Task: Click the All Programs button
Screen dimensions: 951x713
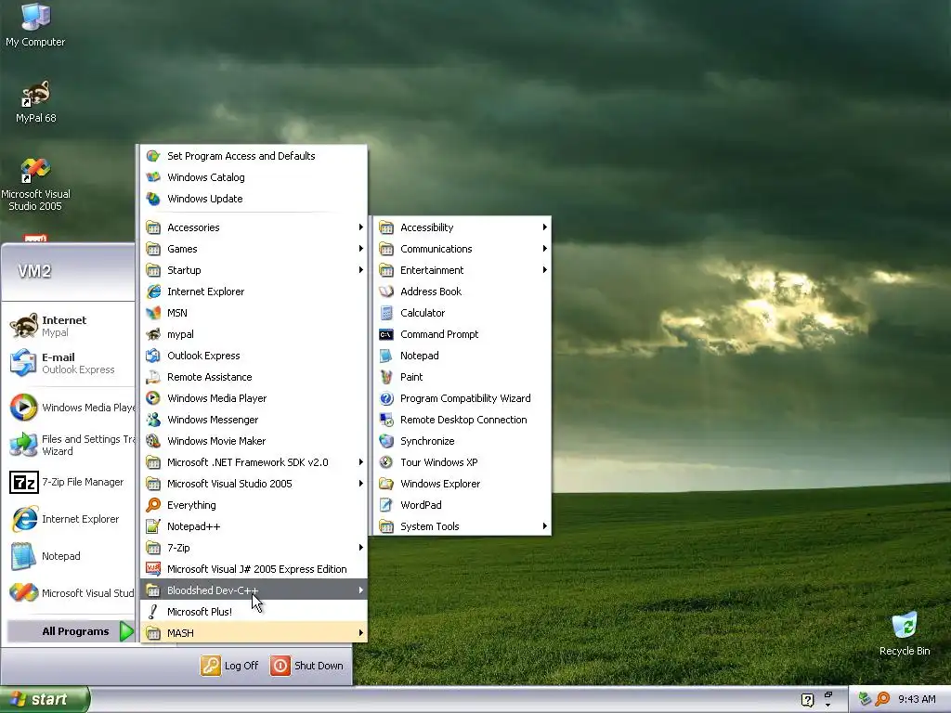Action: (x=71, y=631)
